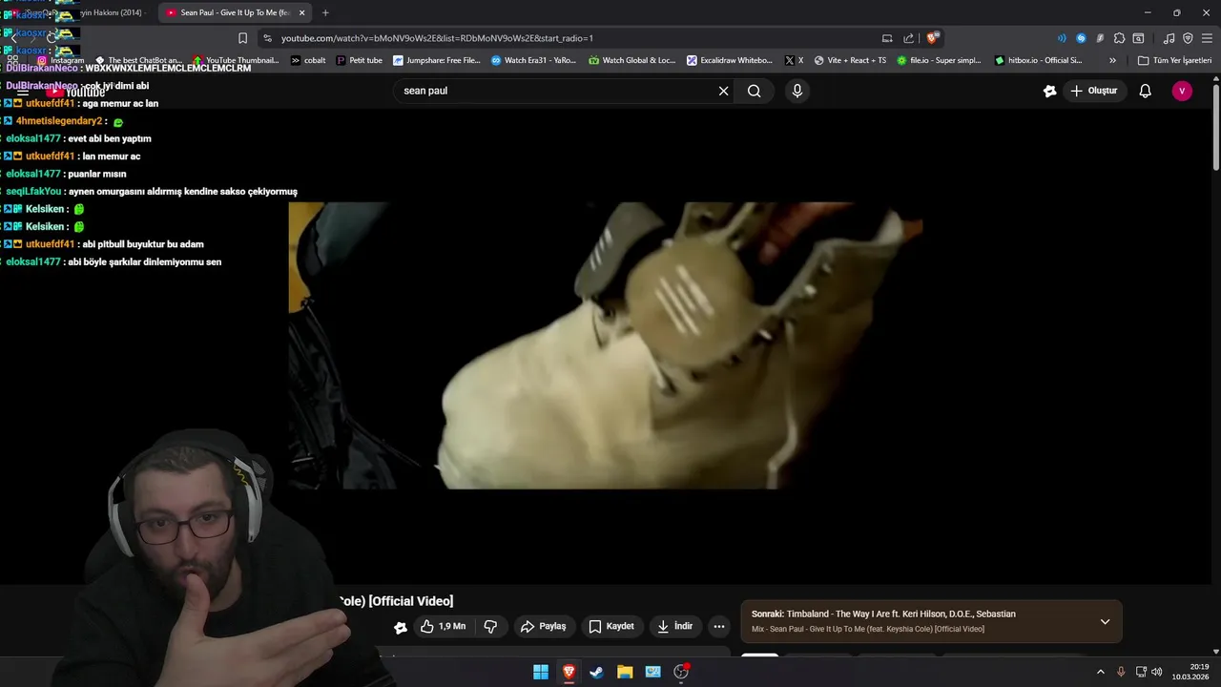
Task: Open File Explorer from the taskbar
Action: pyautogui.click(x=625, y=672)
